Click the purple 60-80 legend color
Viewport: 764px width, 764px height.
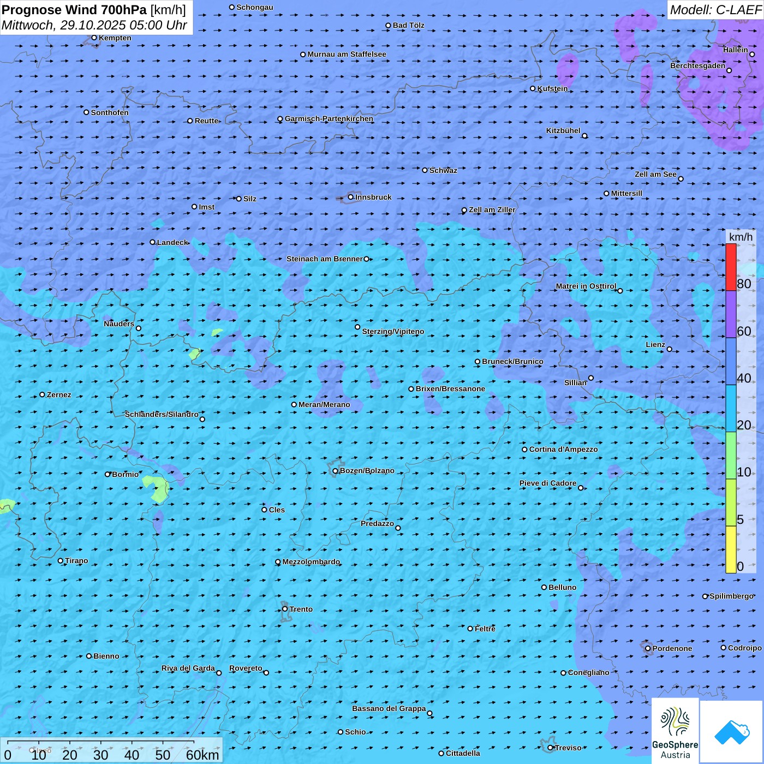731,314
